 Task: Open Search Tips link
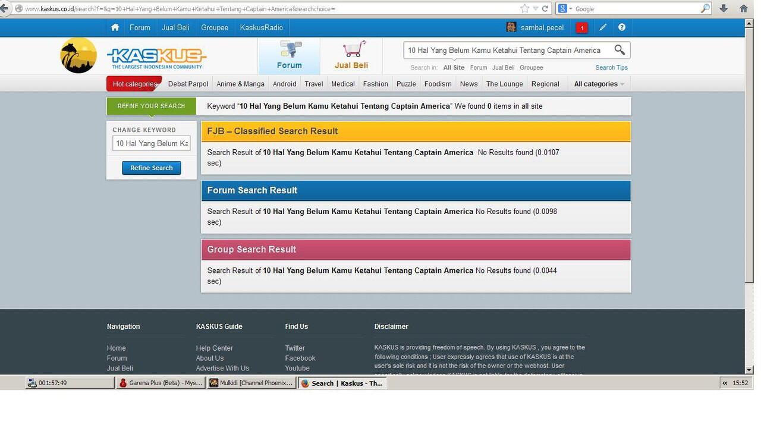612,68
